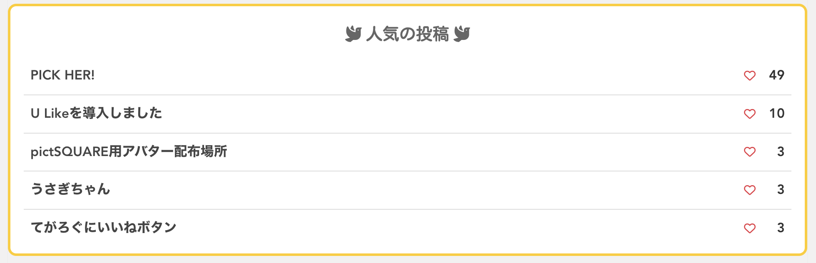Open the U Likeを導入しました post
The height and width of the screenshot is (263, 816).
96,113
